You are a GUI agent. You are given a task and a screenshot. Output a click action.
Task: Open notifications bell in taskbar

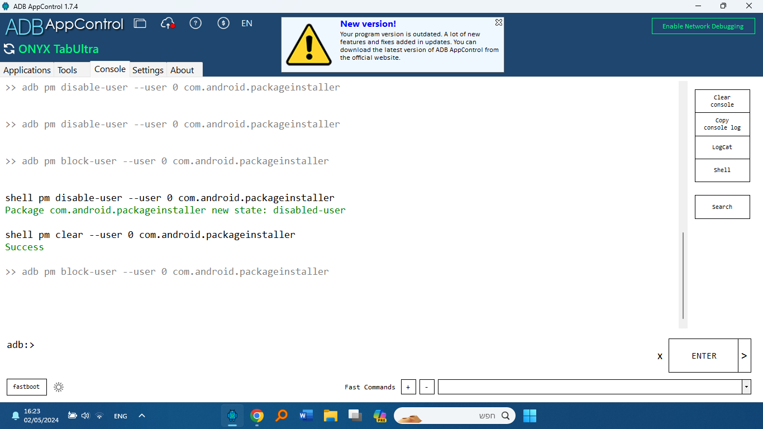pyautogui.click(x=16, y=416)
